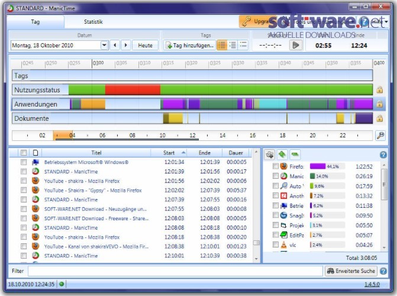Check the ManicTime application checkbox
The width and height of the screenshot is (397, 296).
click(276, 176)
